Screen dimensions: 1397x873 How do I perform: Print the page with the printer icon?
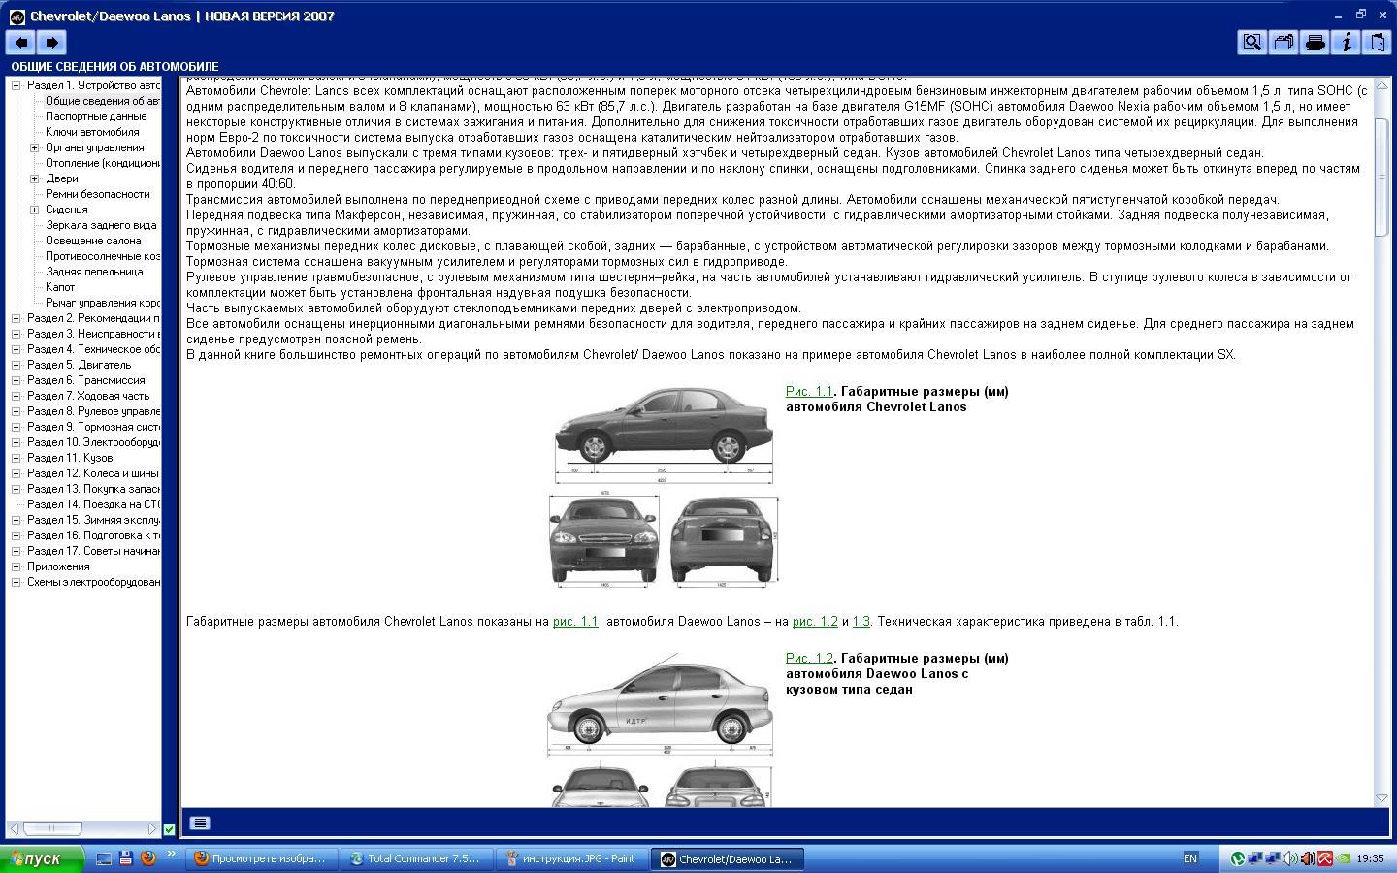click(x=1315, y=42)
